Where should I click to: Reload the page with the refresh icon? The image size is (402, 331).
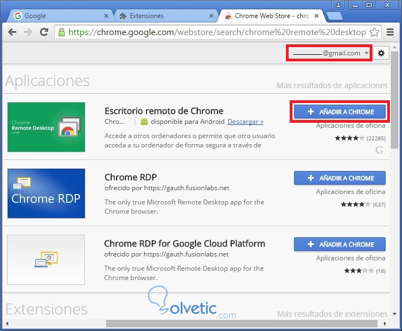[x=44, y=32]
